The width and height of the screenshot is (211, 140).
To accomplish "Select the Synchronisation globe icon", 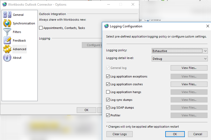I will [x=7, y=23].
